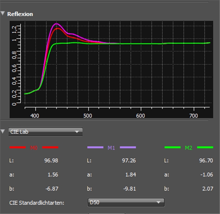Click the peak of the purple M1 curve
220x214 pixels.
tap(56, 24)
